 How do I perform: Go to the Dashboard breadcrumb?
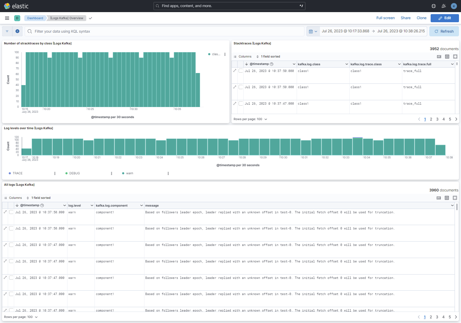pyautogui.click(x=35, y=18)
